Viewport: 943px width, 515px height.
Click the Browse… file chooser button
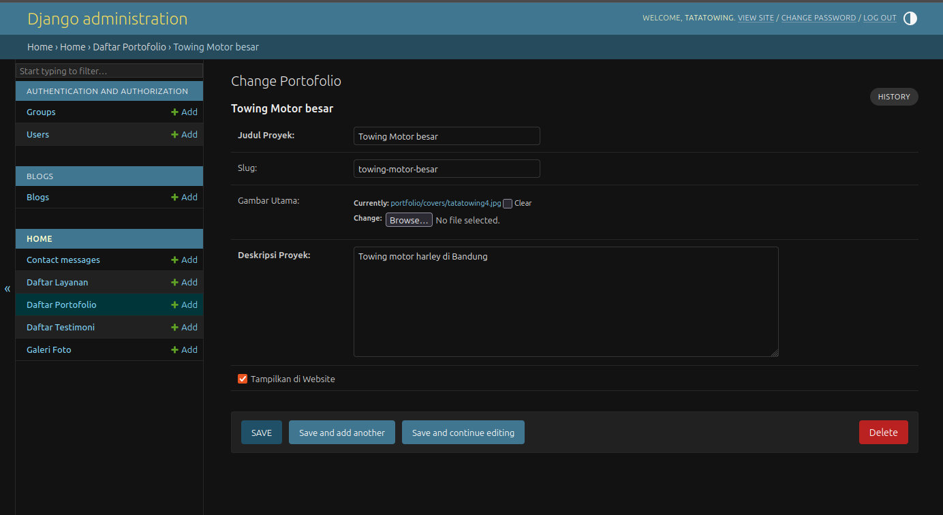[409, 221]
